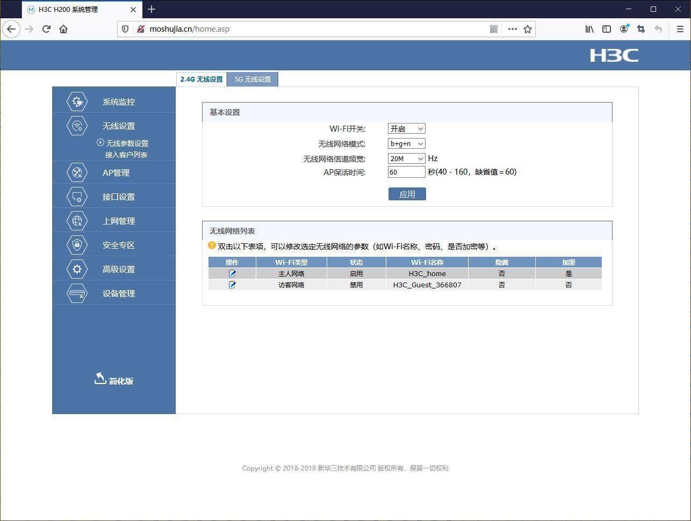
Task: Switch to 简化版 using the export icon
Action: (x=100, y=379)
